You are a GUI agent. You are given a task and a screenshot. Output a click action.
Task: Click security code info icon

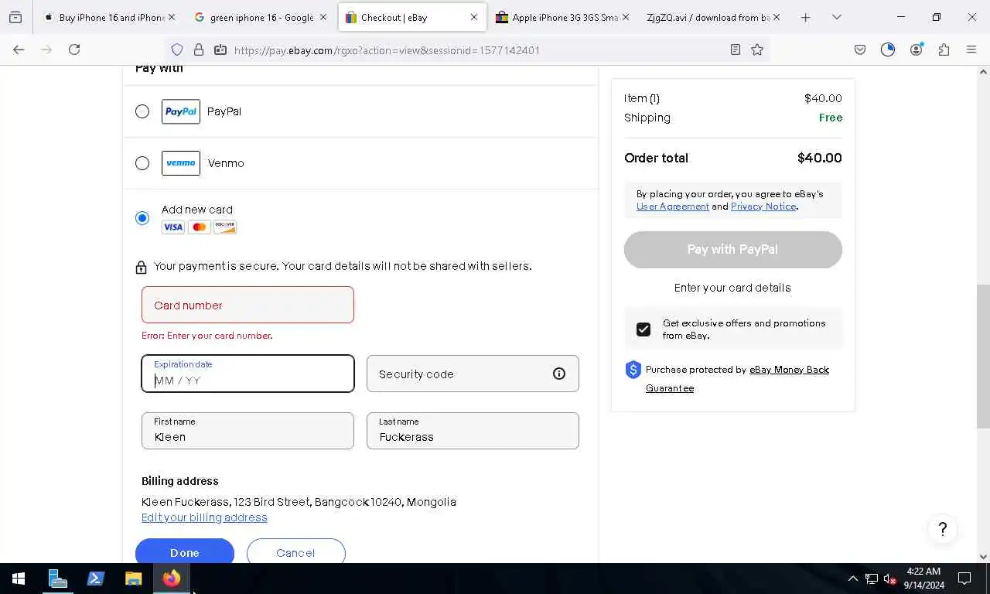click(x=559, y=374)
